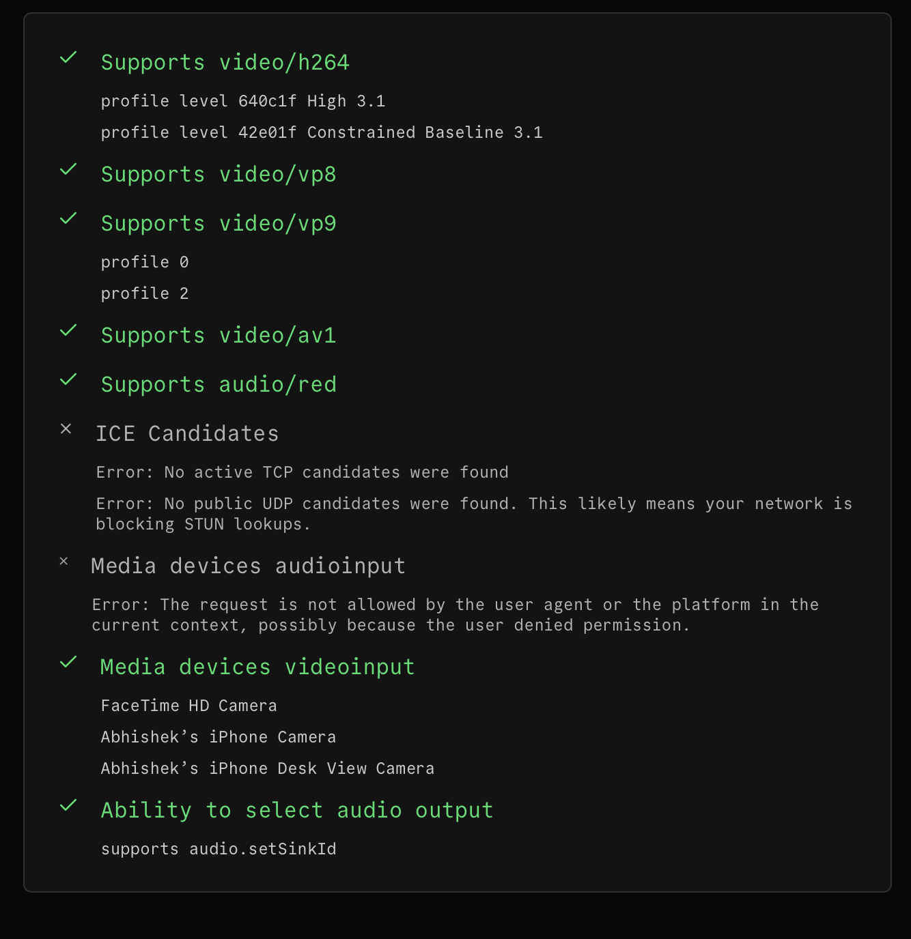Click the supports audio.setSinkId line
Viewport: 911px width, 939px height.
pyautogui.click(x=219, y=849)
